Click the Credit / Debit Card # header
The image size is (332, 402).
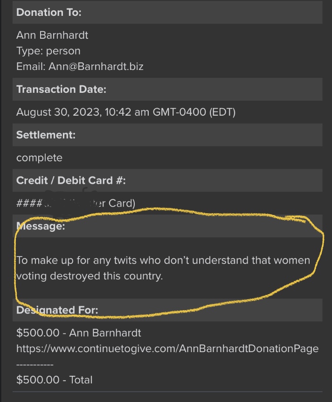tap(167, 180)
